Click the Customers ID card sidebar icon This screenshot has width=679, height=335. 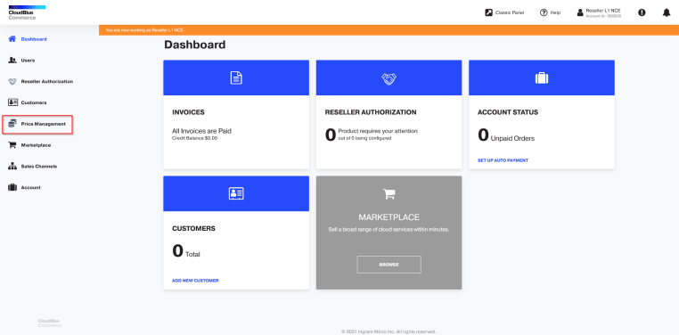(12, 102)
